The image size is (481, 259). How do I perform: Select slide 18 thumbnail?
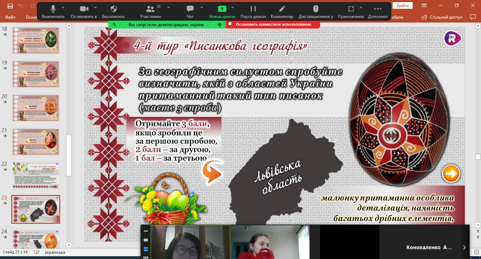tap(36, 40)
